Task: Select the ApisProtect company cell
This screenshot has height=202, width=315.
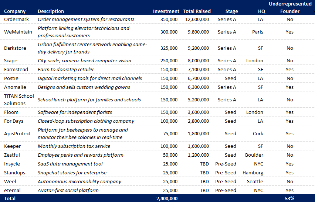Action: (x=17, y=133)
